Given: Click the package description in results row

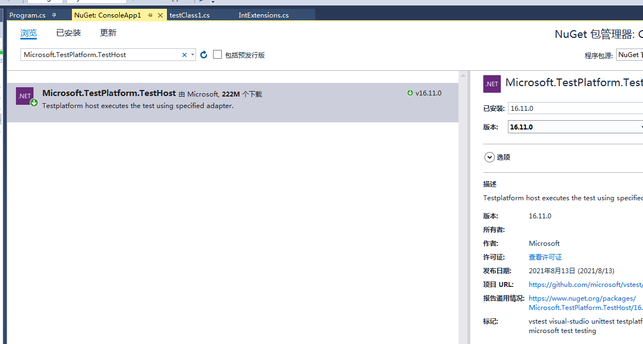Looking at the screenshot, I should point(138,106).
